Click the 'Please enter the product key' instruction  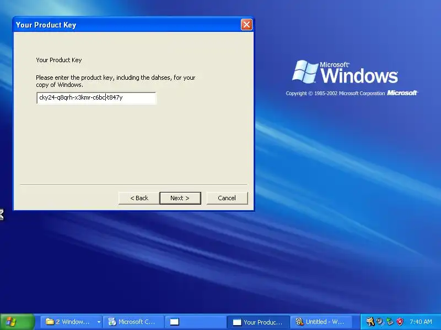(x=116, y=81)
